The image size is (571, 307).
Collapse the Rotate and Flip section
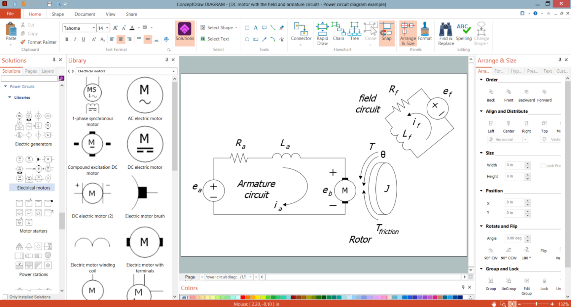click(482, 226)
